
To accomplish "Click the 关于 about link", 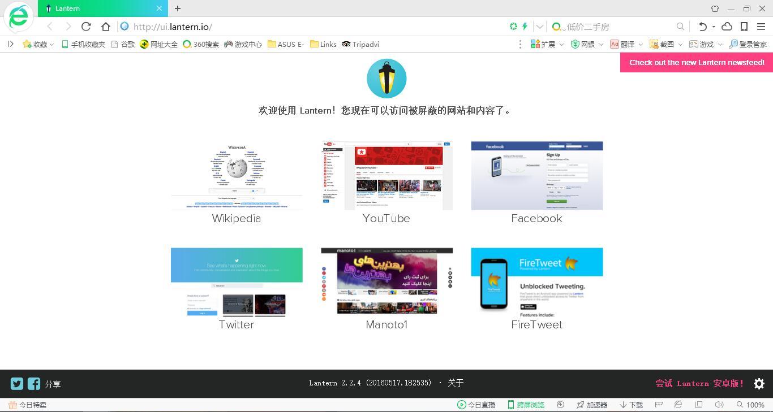I will [456, 383].
